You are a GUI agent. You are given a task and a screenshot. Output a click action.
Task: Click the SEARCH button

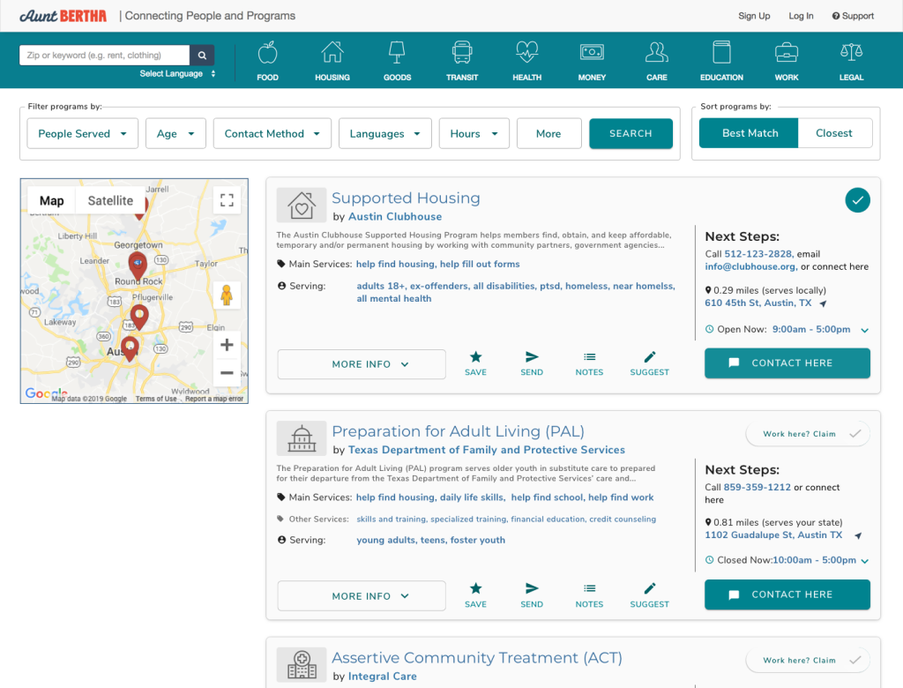point(631,134)
